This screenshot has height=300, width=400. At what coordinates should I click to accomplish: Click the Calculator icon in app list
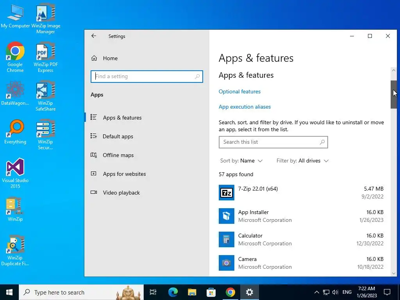[226, 239]
